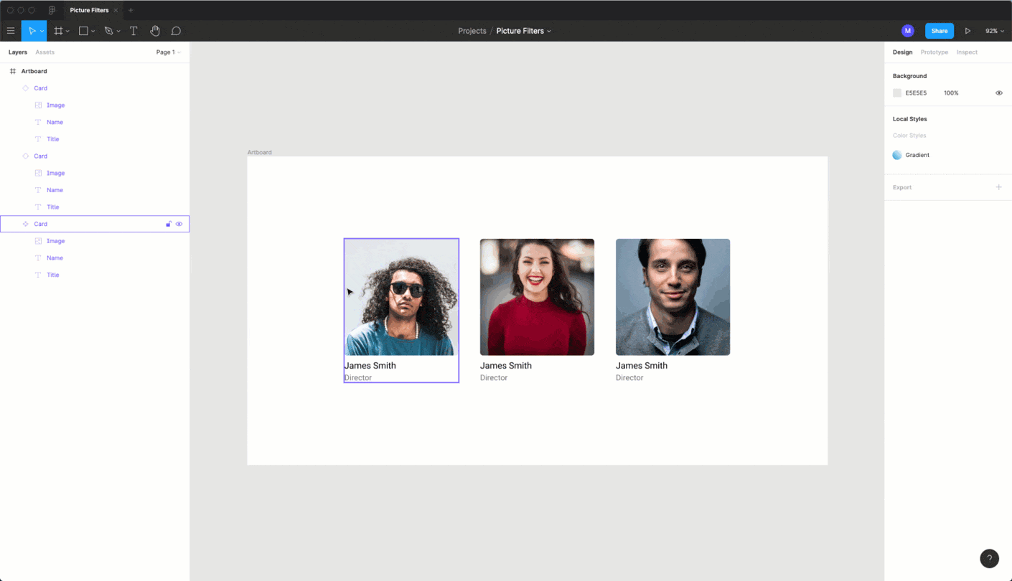Viewport: 1012px width, 581px height.
Task: Click James Smith under sunglasses man photo
Action: (x=370, y=365)
